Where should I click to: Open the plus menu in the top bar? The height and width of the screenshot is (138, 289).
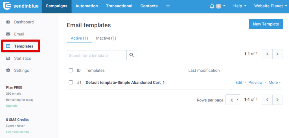pyautogui.click(x=168, y=6)
